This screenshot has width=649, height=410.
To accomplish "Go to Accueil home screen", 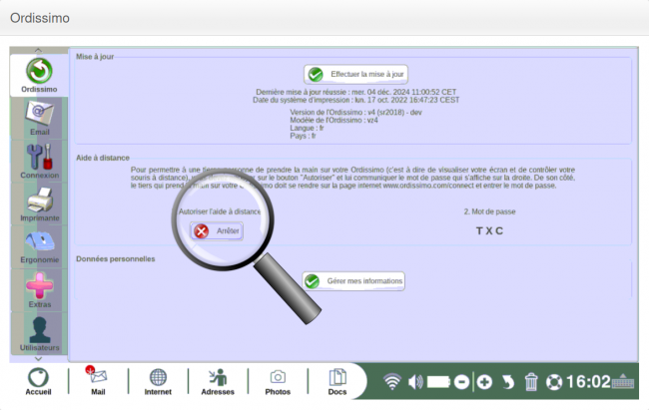I will tap(38, 381).
